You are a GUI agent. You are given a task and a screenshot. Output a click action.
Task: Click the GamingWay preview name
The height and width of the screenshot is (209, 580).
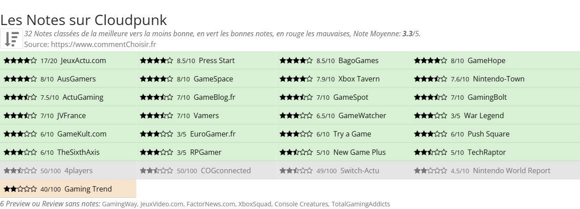click(119, 204)
